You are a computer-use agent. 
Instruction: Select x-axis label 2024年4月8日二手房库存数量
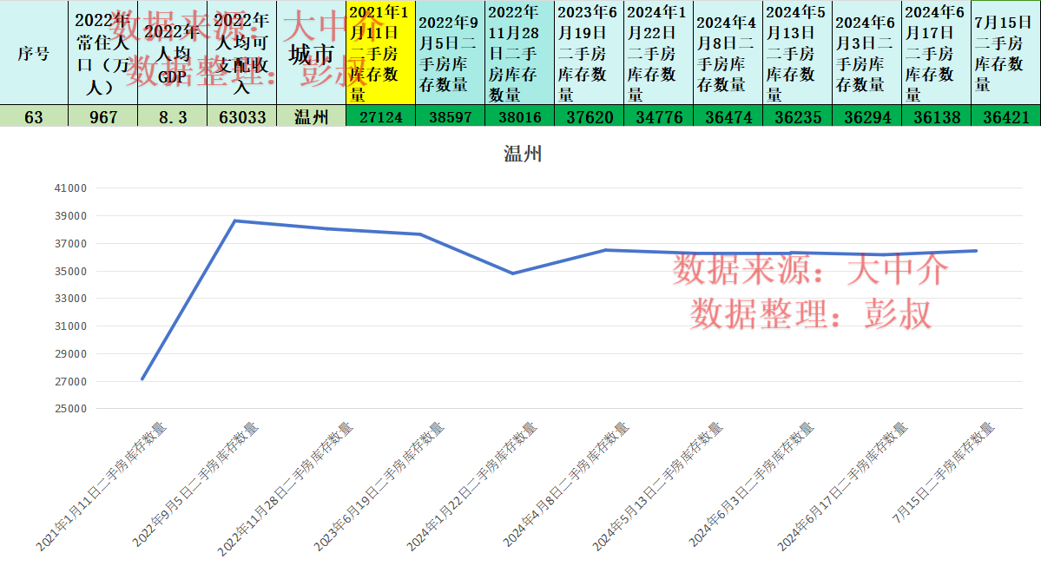[x=565, y=484]
